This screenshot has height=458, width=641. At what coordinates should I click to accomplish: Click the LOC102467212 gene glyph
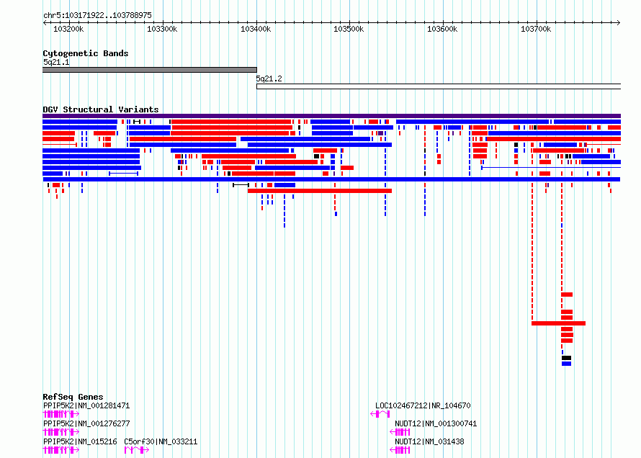point(380,414)
